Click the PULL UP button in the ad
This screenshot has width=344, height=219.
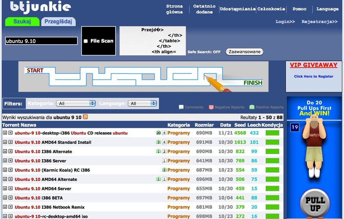tap(315, 204)
